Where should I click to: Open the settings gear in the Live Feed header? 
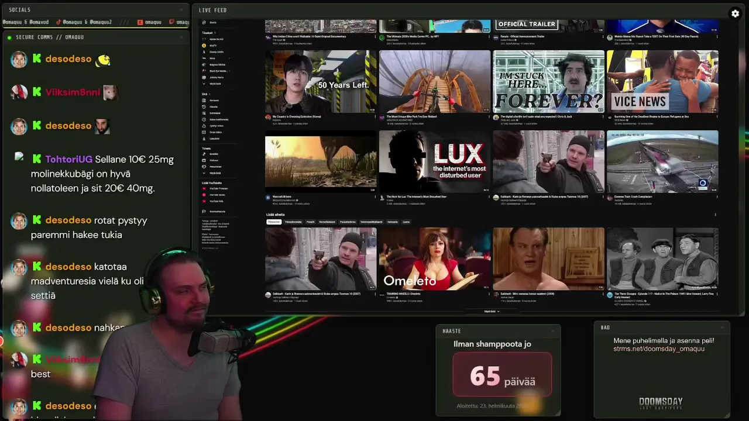[736, 13]
